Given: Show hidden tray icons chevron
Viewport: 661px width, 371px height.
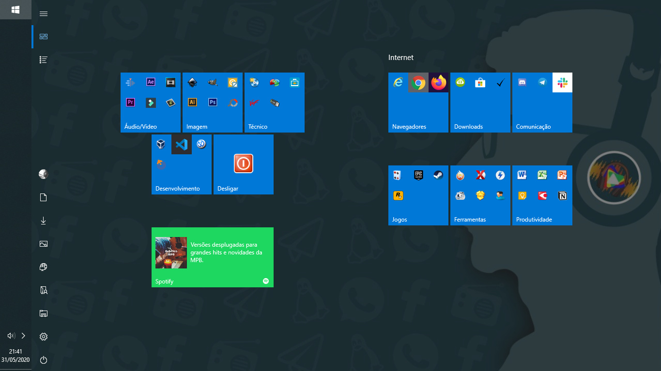Looking at the screenshot, I should [23, 336].
